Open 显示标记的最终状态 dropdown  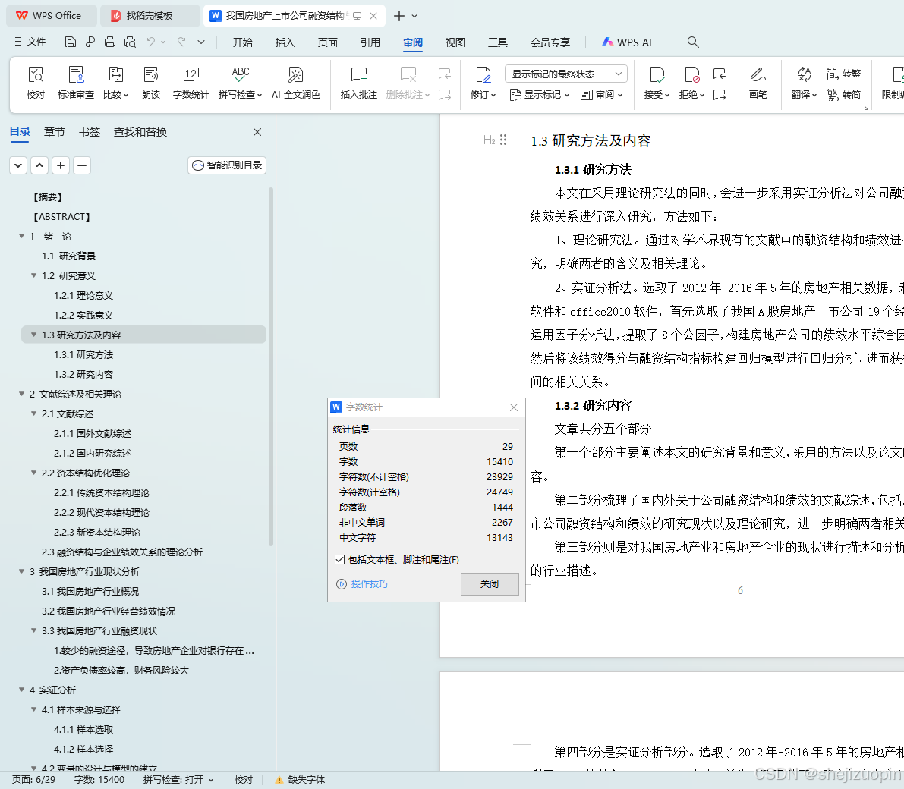point(566,74)
